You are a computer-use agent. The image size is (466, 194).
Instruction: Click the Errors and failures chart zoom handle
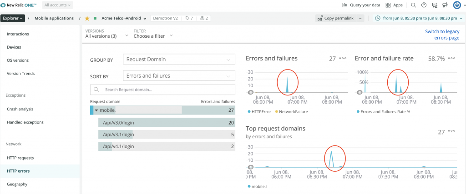tap(251, 92)
